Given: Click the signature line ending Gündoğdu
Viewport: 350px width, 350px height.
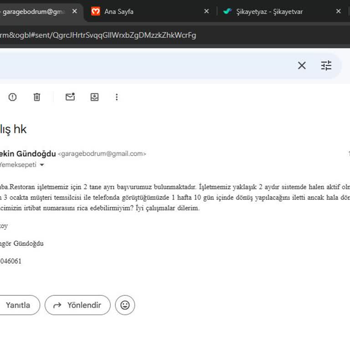Looking at the screenshot, I should (22, 243).
